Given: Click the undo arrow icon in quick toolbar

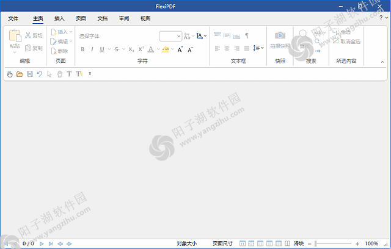Looking at the screenshot, I should click(39, 74).
